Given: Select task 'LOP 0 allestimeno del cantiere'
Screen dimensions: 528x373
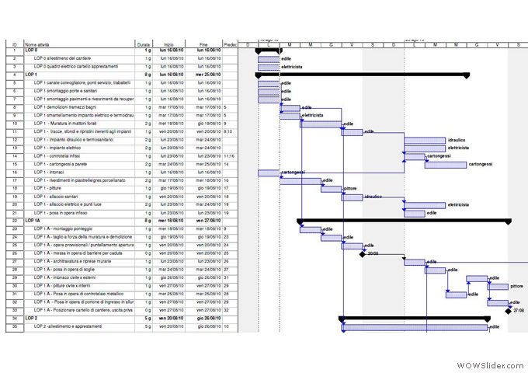Looking at the screenshot, I should tap(62, 58).
